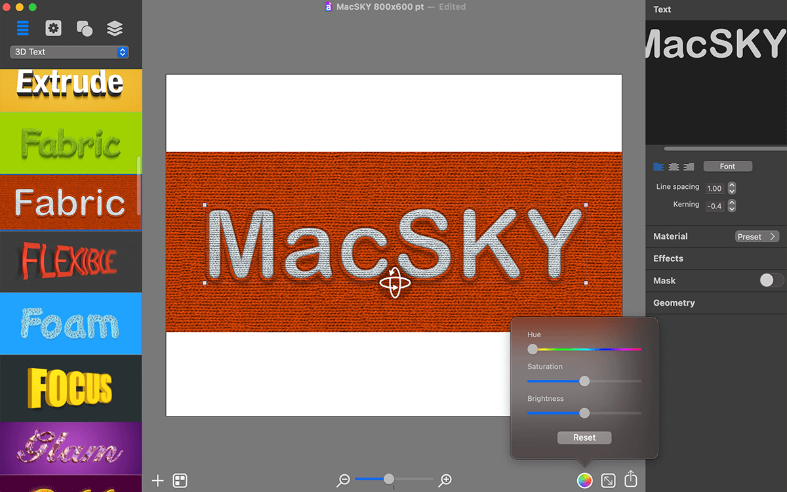The width and height of the screenshot is (787, 492).
Task: Click the MacSKY text preview field
Action: (716, 82)
